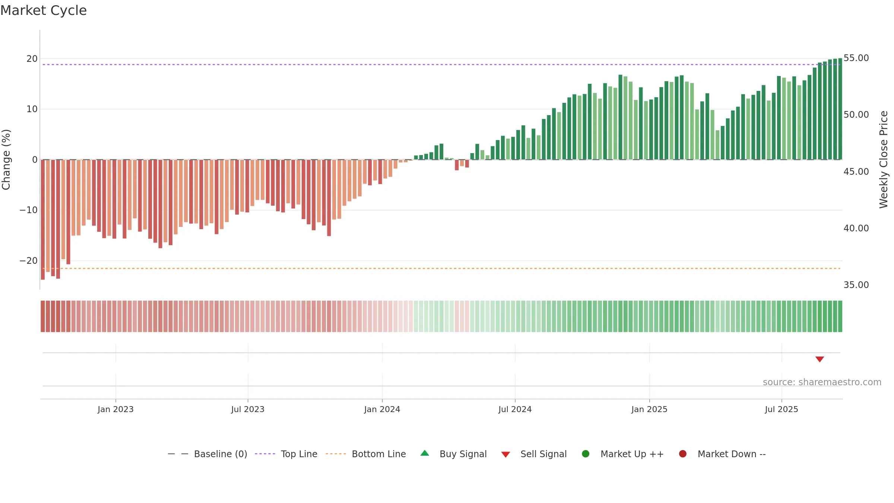
Task: Click the orange dotted Bottom Line on the chart
Action: click(x=441, y=268)
